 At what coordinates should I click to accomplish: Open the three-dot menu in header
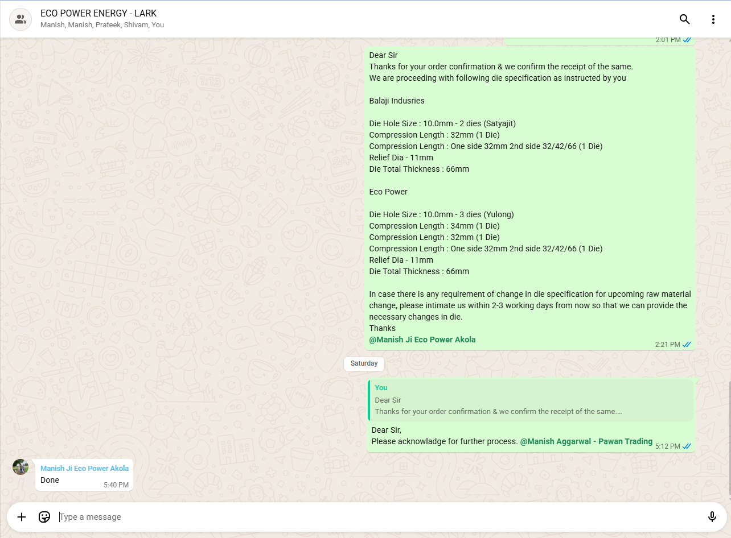[x=713, y=19]
